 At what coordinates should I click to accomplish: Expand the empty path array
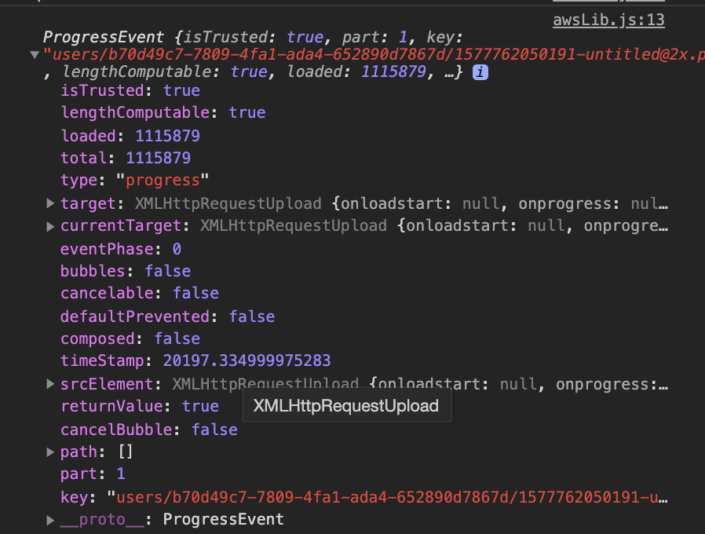(49, 452)
